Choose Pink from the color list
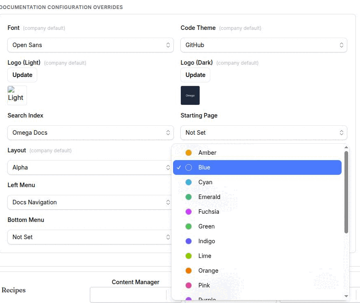This screenshot has width=360, height=303. tap(257, 285)
